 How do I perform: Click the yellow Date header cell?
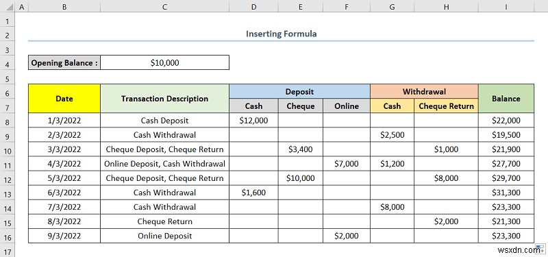pyautogui.click(x=64, y=99)
